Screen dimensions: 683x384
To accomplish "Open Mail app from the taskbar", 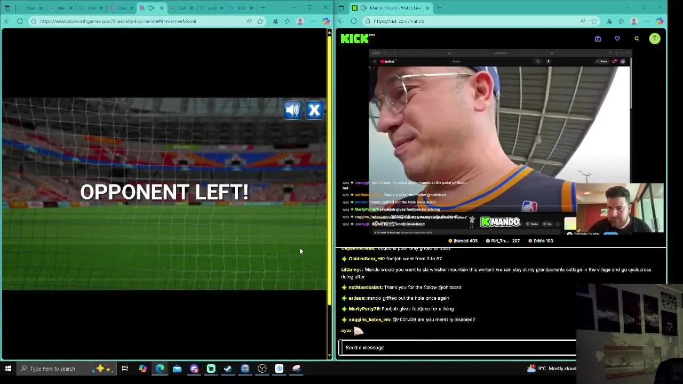I will (x=177, y=369).
